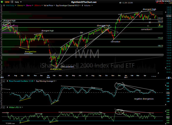
Task: Open the 200ema indicator dropdown
Action: click(42, 5)
